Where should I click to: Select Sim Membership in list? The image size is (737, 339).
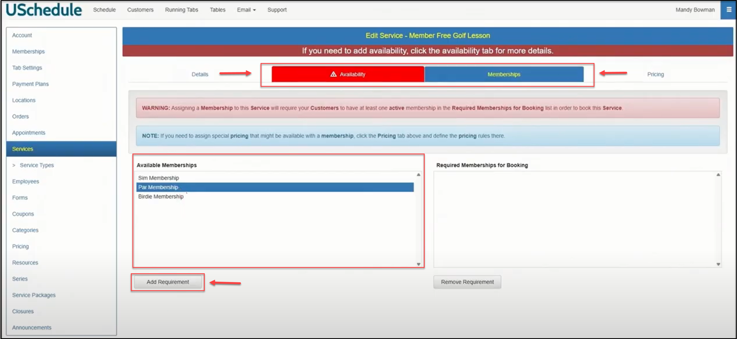point(159,178)
